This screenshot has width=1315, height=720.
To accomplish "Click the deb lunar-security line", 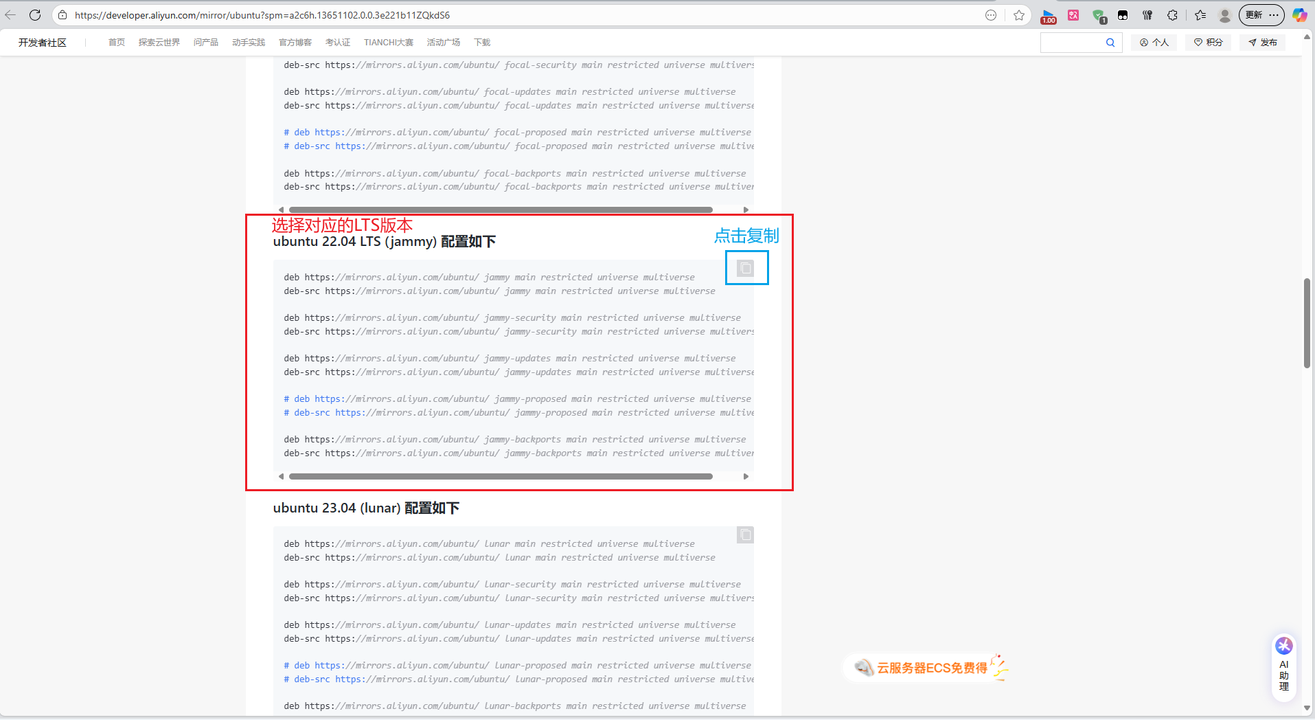I will point(512,585).
